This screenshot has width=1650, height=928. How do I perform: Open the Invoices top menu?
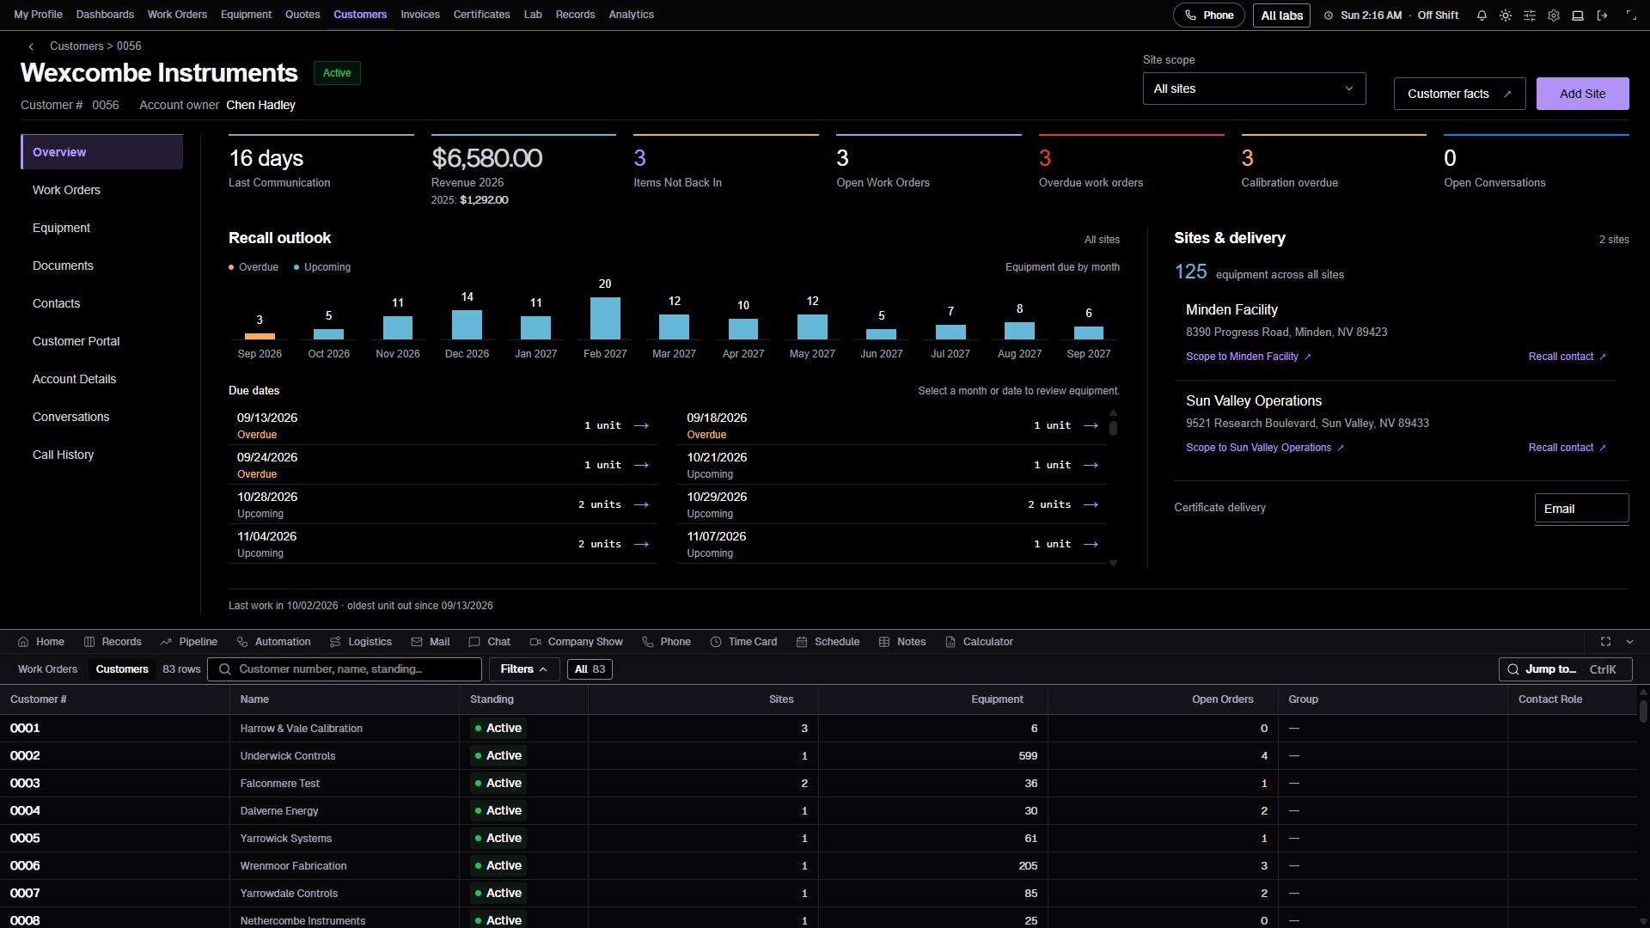click(x=419, y=15)
